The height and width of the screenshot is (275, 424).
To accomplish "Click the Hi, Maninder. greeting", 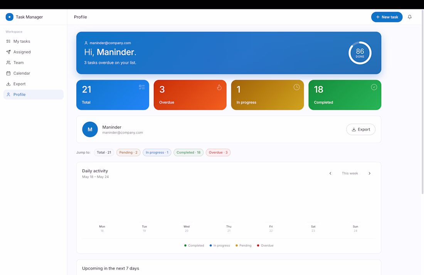I will pos(110,52).
